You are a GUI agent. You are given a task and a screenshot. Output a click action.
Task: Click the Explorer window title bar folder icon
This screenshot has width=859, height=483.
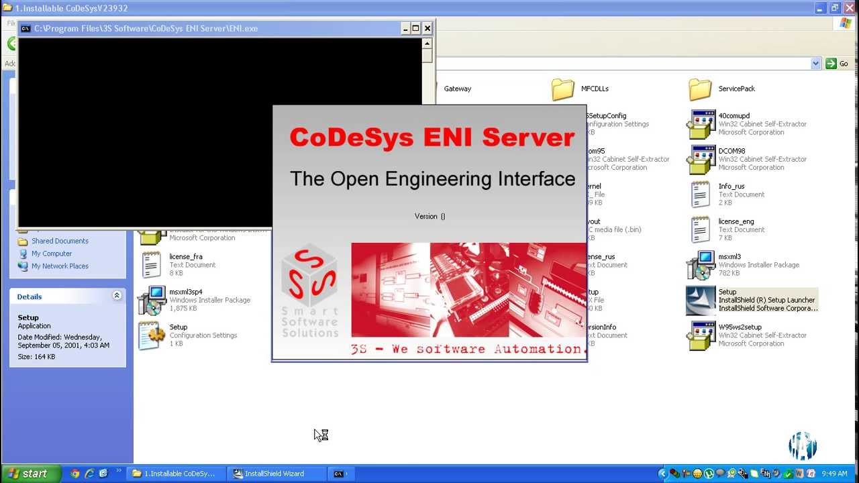7,8
